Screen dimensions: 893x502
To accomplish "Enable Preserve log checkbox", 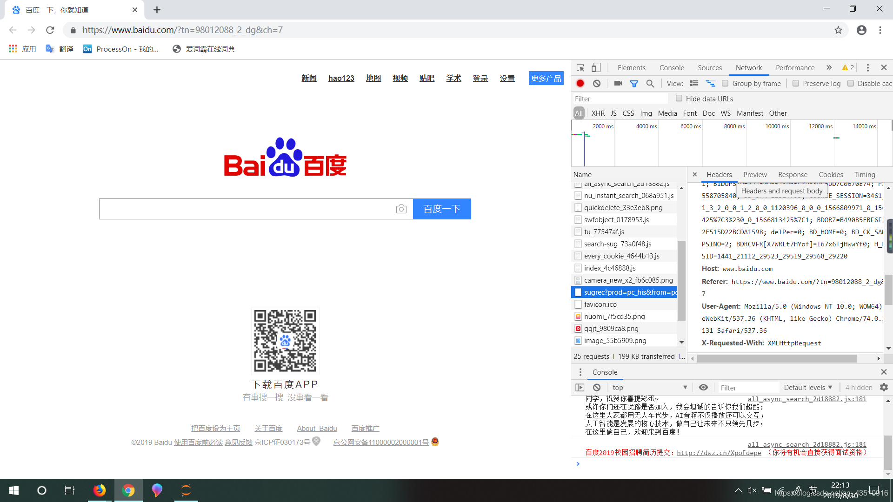I will tap(796, 84).
